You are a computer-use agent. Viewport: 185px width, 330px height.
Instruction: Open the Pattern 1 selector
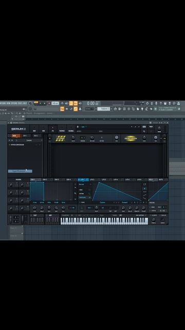103,109
